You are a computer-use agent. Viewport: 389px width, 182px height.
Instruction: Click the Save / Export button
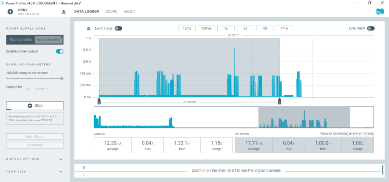point(35,136)
